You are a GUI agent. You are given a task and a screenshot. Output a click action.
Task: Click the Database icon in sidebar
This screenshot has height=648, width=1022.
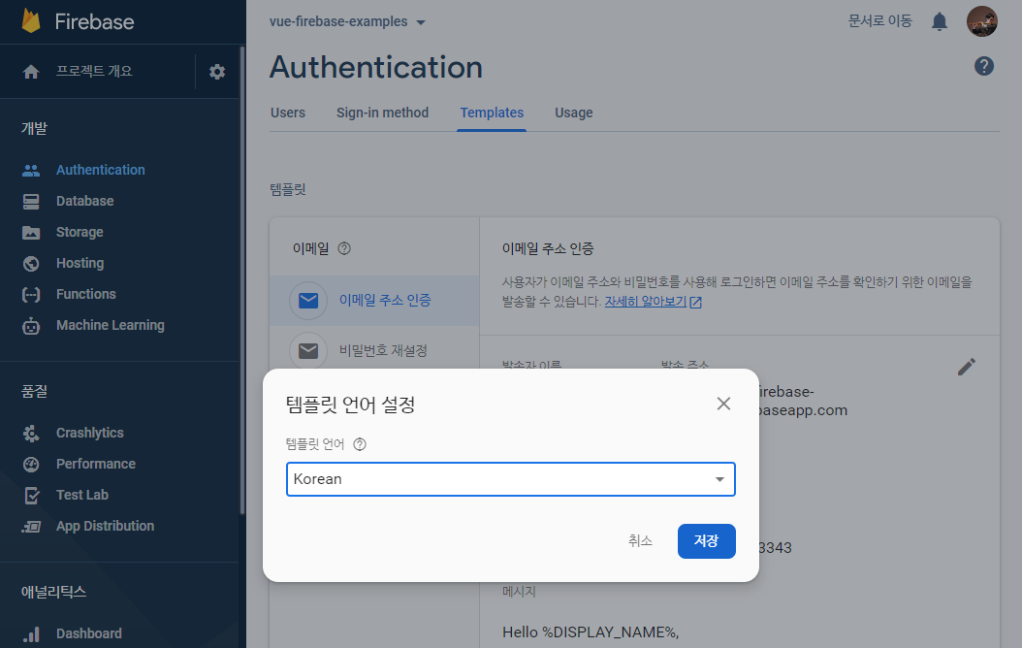[31, 202]
